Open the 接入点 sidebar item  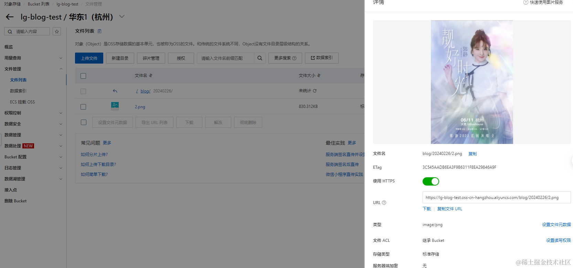(x=11, y=190)
